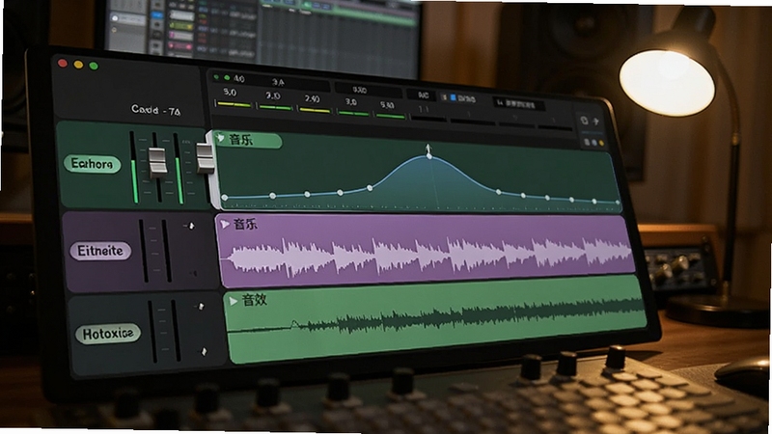Click the small triangle marker on the 音效 waveform
Screen dimensions: 772x434
(x=294, y=323)
